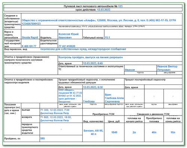187x148 pixels.
Task: Click the price value 1849
Action: 114,132
